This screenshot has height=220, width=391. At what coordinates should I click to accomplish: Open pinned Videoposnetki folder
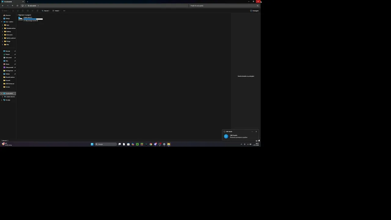tap(9, 67)
